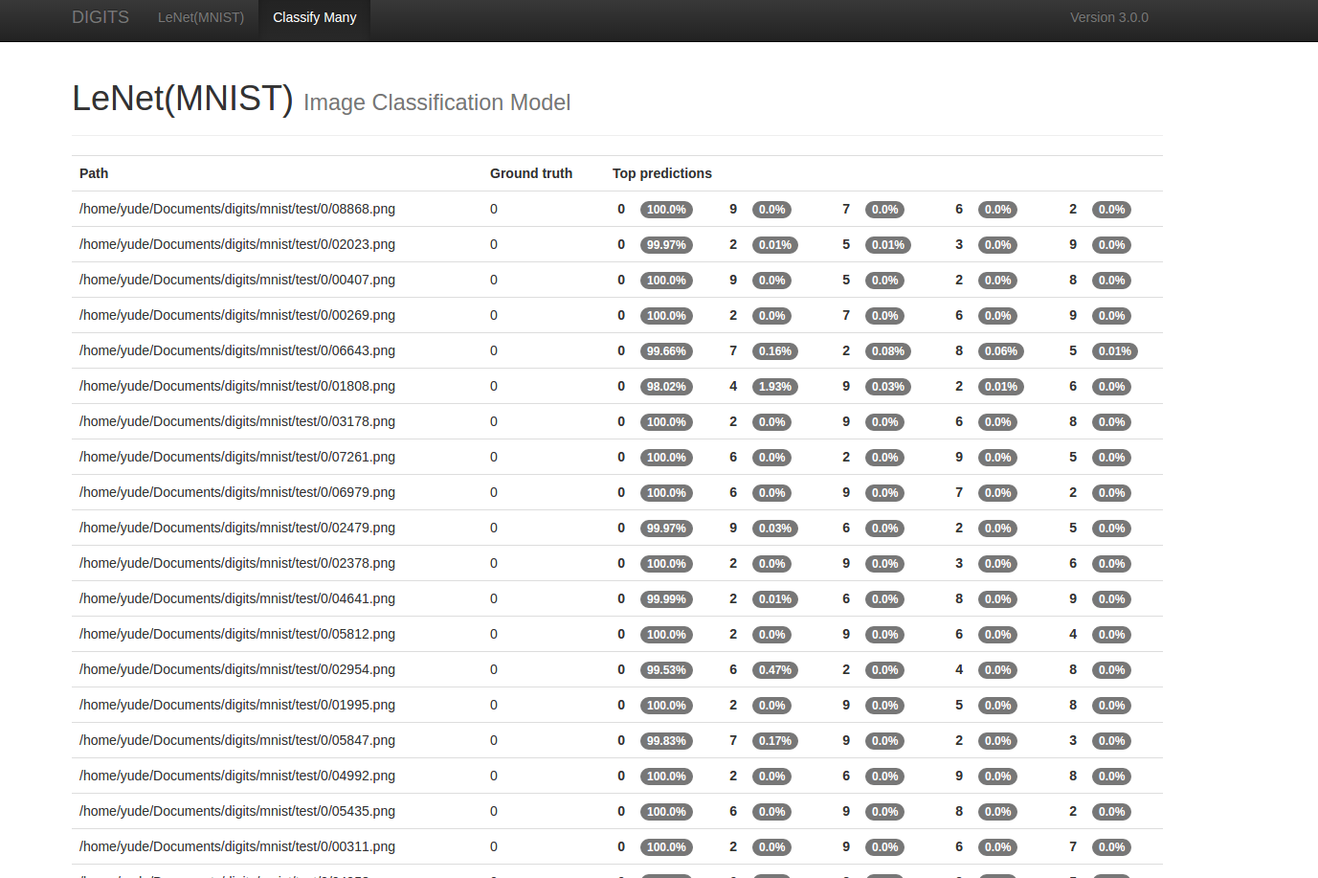Click the Top predictions column header

(x=662, y=173)
